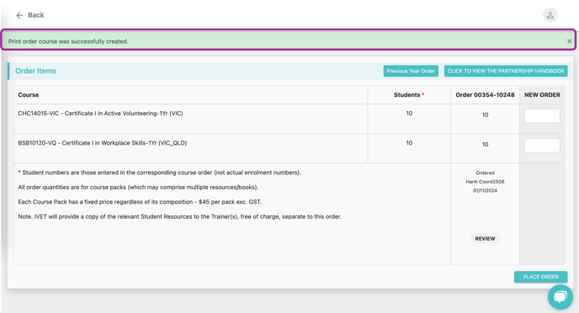This screenshot has width=579, height=313.
Task: Click ordered quantity for Active Volunteering row
Action: [485, 114]
